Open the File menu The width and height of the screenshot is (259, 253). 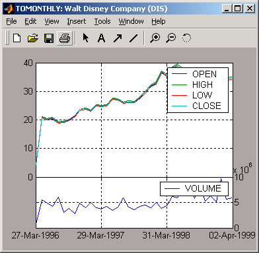pos(11,21)
